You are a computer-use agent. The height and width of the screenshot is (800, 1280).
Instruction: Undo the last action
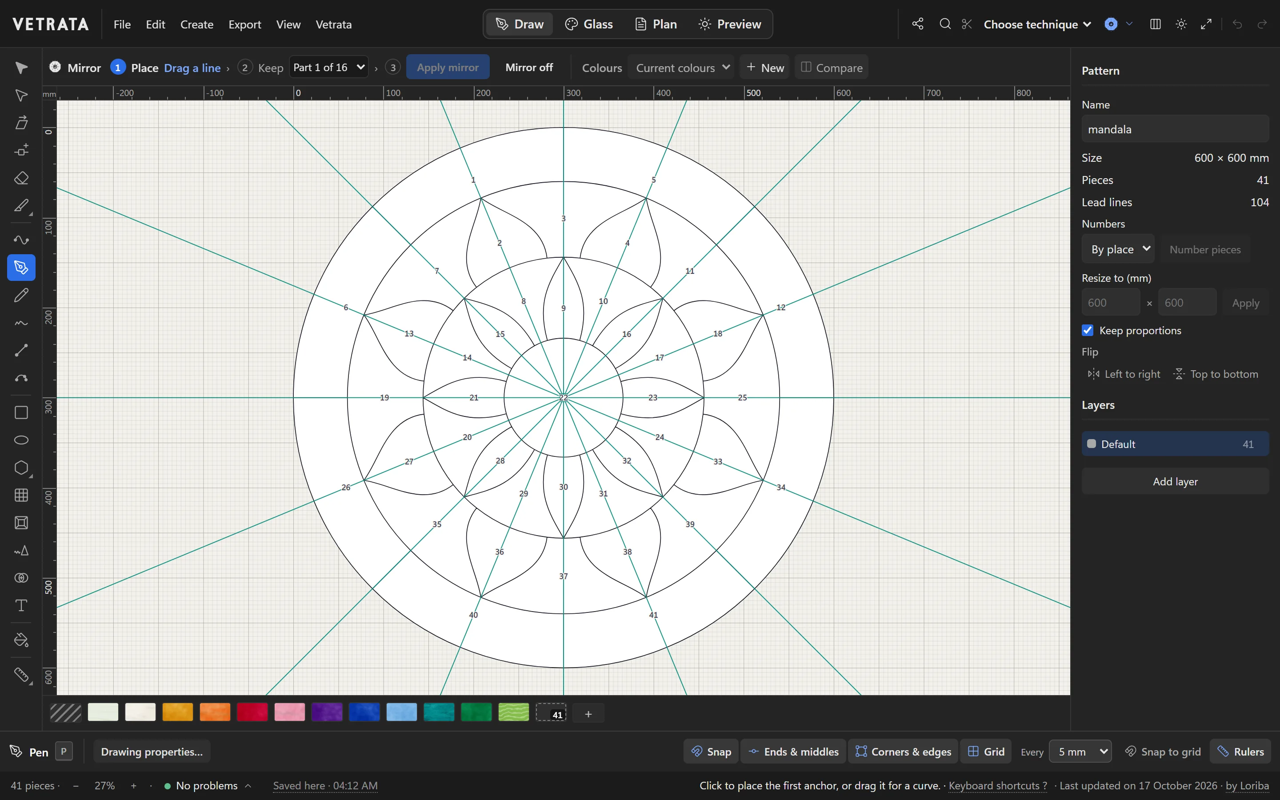coord(1237,24)
